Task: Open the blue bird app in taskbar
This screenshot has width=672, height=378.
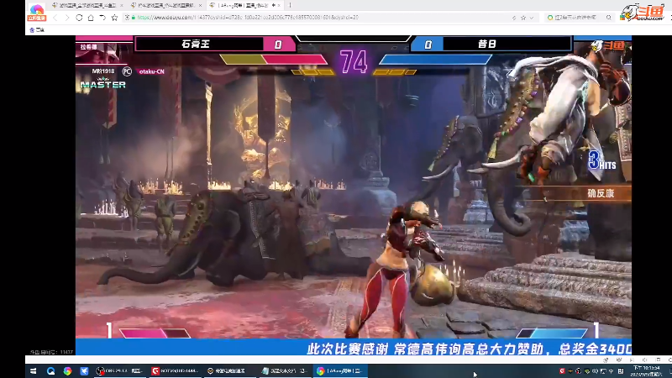Action: point(84,371)
